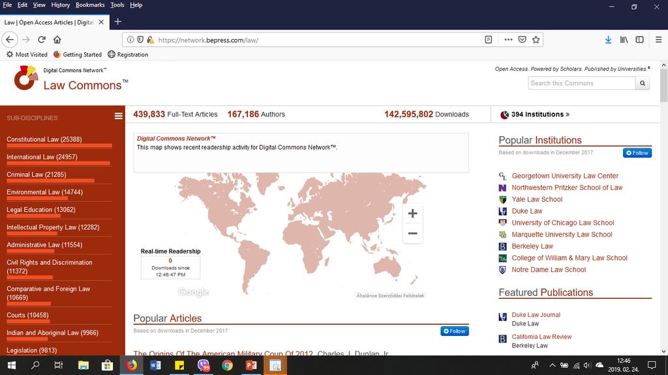
Task: Open the History menu
Action: click(61, 5)
